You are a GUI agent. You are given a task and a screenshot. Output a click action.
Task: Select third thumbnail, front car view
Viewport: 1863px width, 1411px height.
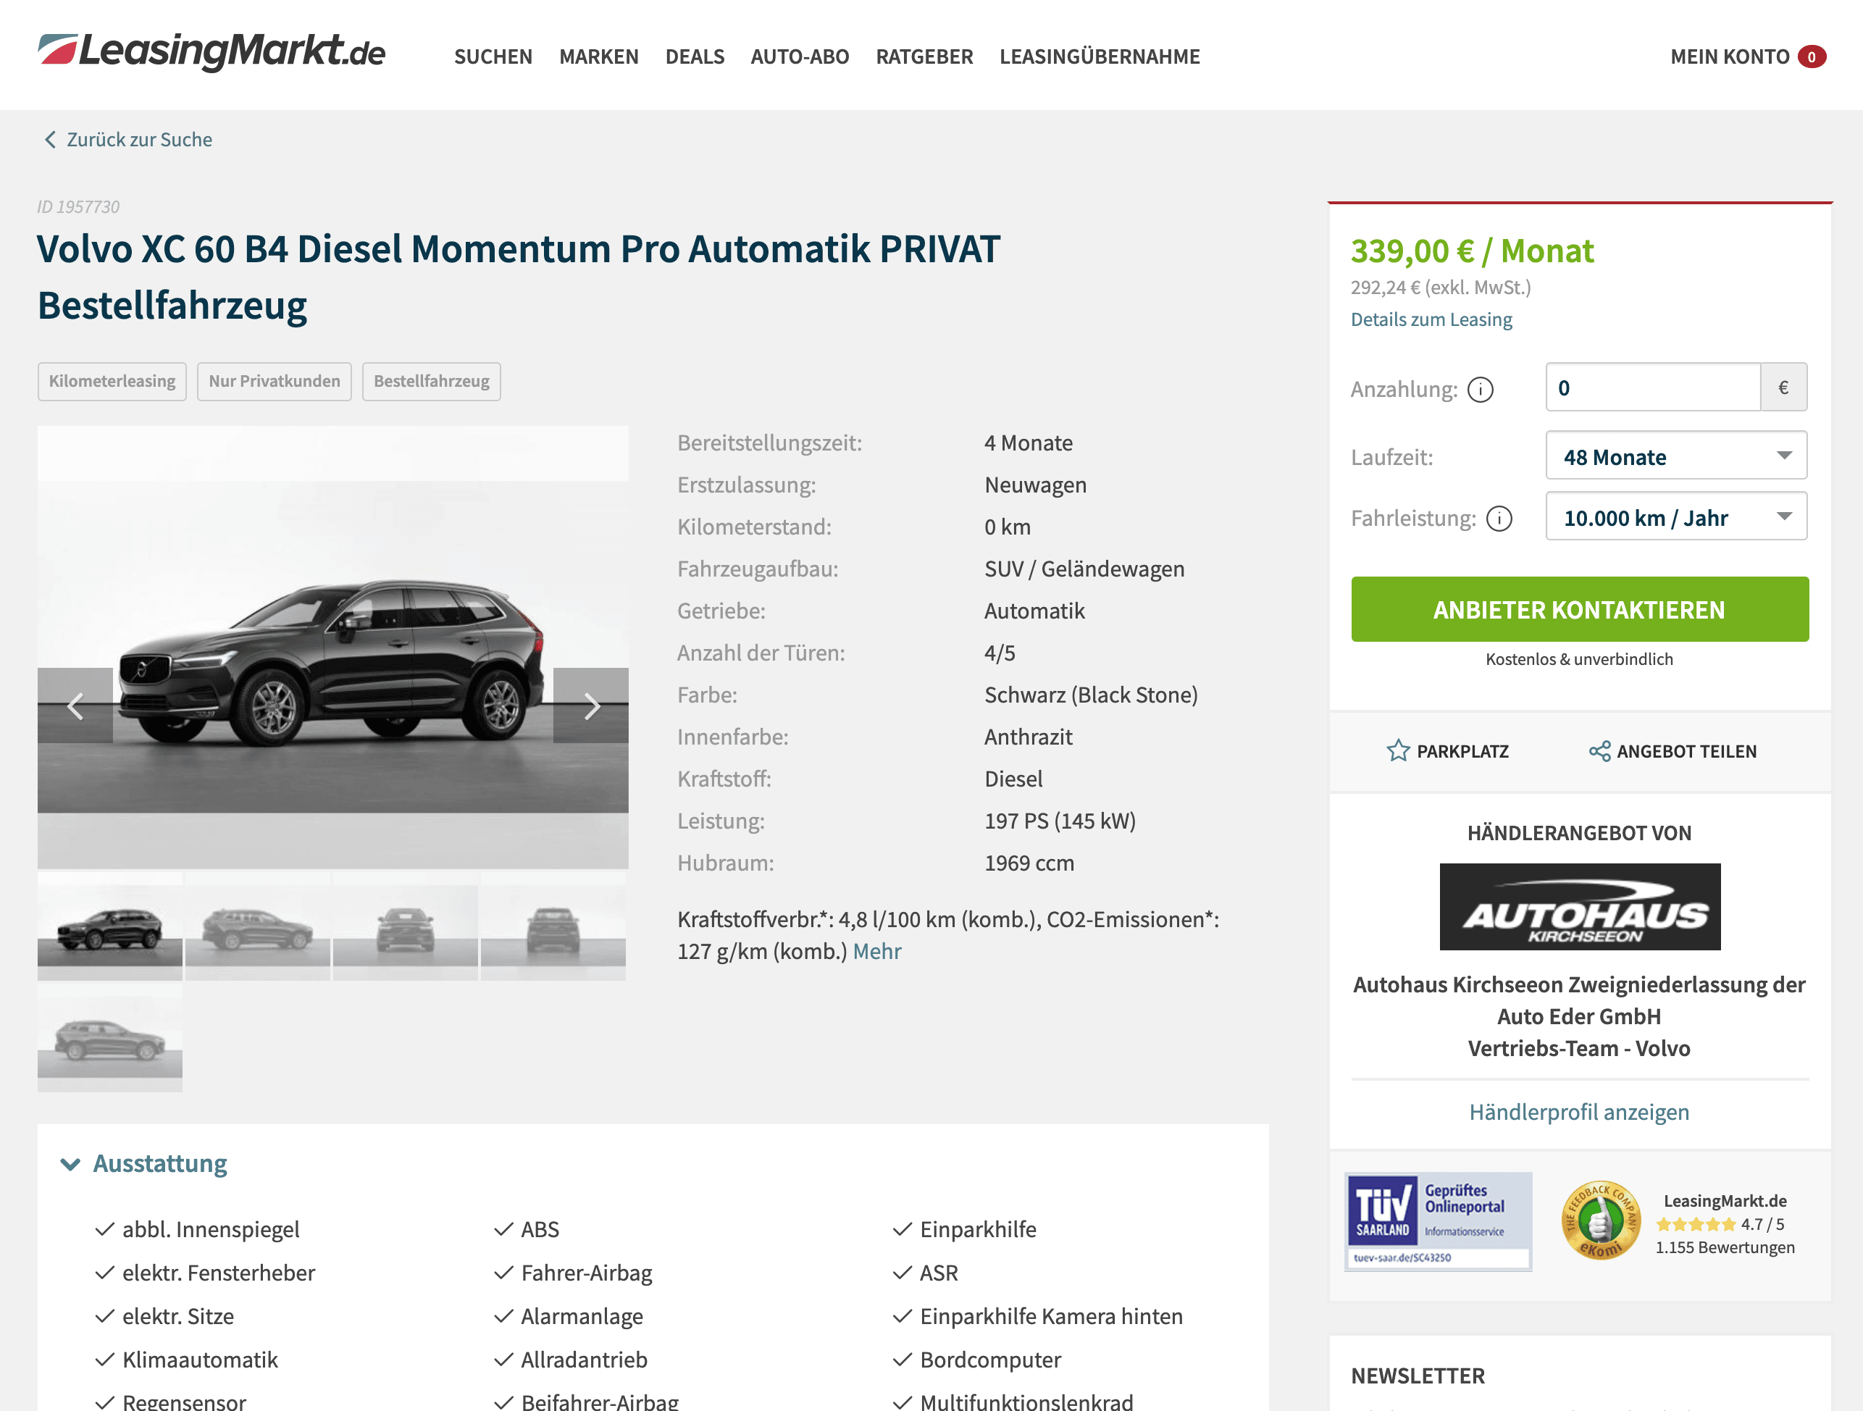point(405,926)
